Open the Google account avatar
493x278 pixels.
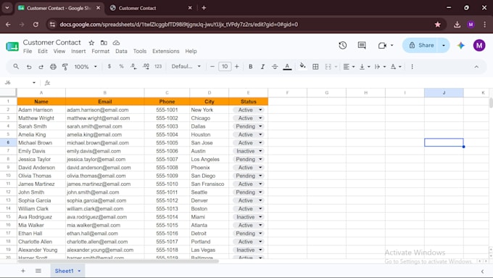coord(479,45)
